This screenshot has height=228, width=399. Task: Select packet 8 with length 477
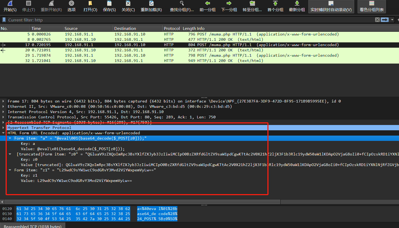(x=199, y=39)
